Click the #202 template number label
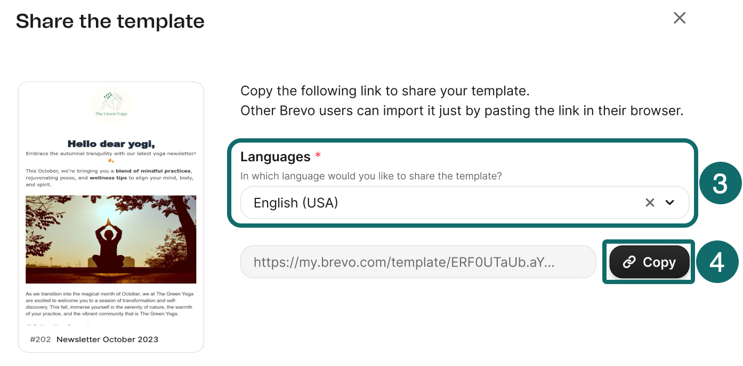This screenshot has height=366, width=743. click(x=41, y=339)
